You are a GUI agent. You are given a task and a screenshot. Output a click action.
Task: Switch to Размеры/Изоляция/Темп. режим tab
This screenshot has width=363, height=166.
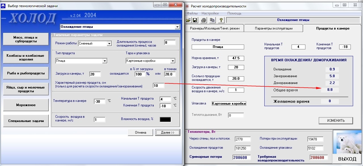coord(214,28)
